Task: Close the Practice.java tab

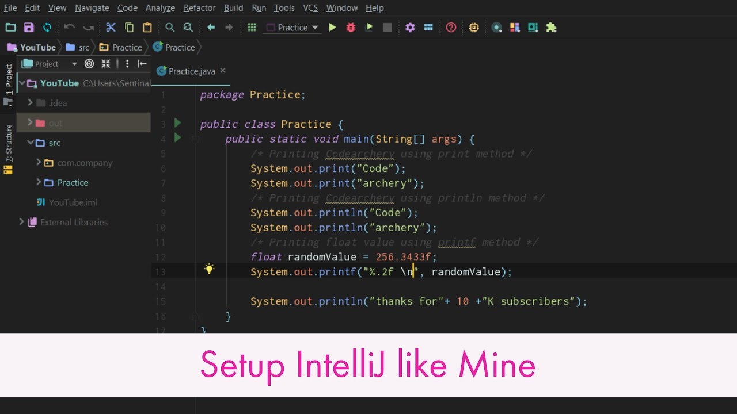Action: tap(223, 71)
